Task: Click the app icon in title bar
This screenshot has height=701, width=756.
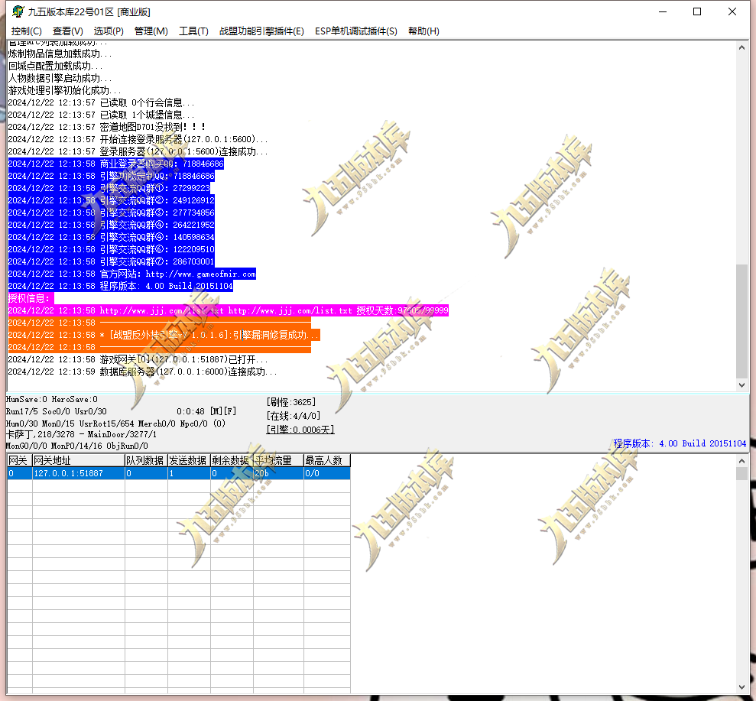Action: 18,11
